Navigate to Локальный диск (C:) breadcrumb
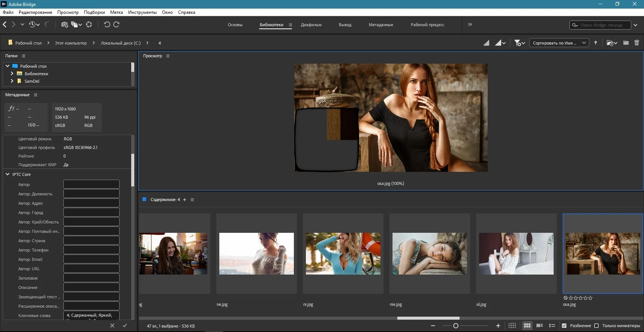The width and height of the screenshot is (644, 332). point(120,43)
